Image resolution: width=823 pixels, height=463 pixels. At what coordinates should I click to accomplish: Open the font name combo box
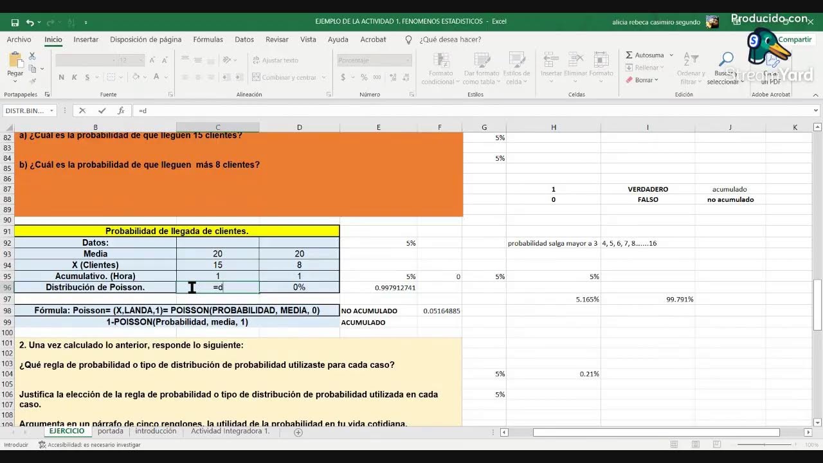(86, 60)
